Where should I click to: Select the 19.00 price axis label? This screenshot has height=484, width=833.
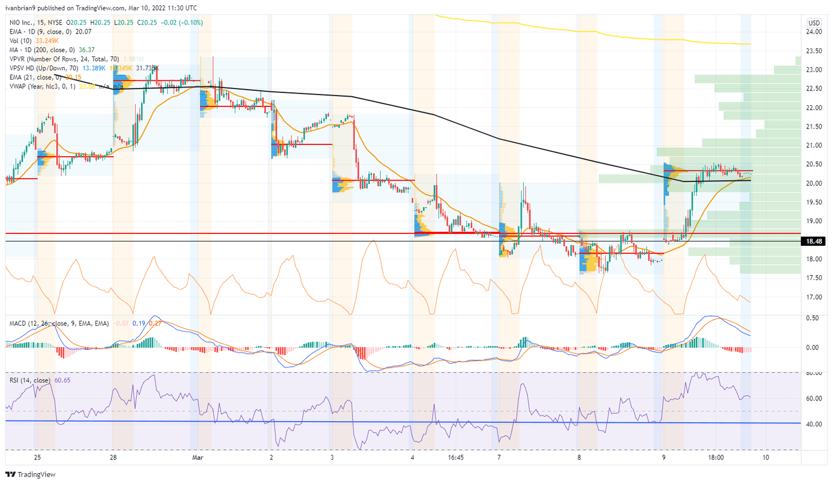[813, 221]
